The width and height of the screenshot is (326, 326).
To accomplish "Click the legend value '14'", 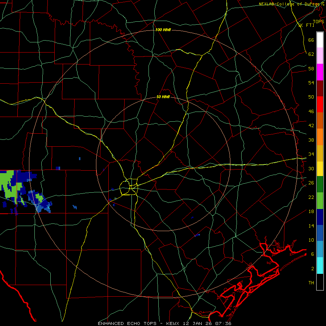I will pyautogui.click(x=311, y=226).
